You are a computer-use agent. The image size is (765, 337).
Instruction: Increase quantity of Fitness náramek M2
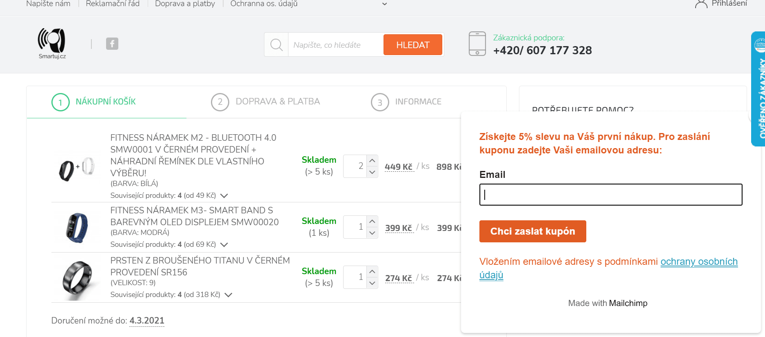[372, 161]
